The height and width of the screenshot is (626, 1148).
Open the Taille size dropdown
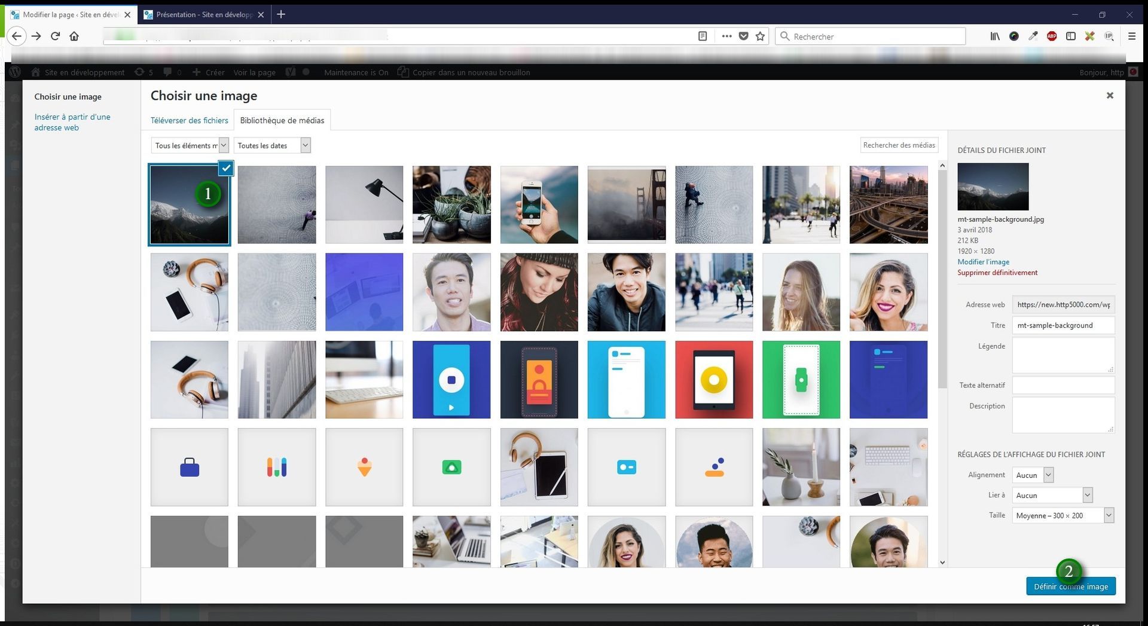pyautogui.click(x=1063, y=515)
